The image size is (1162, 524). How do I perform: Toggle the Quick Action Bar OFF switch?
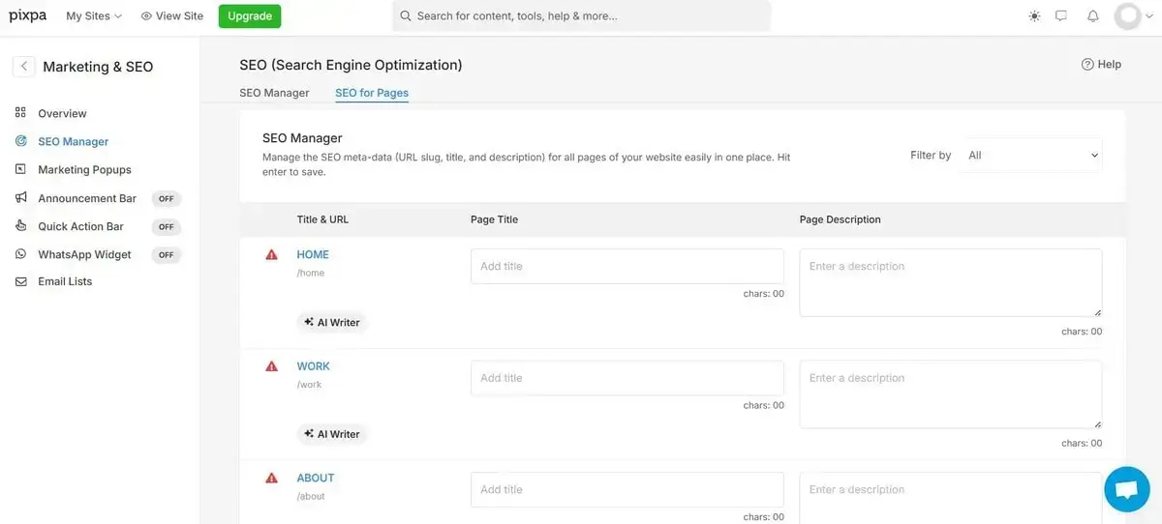point(167,226)
